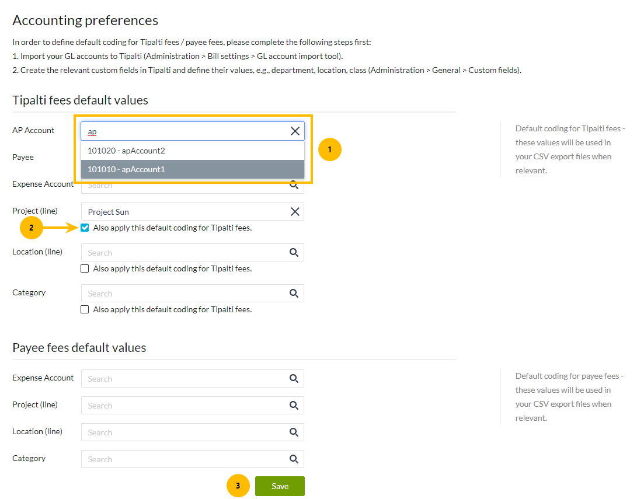Image resolution: width=637 pixels, height=499 pixels.
Task: Click the search icon in Payee fees Expense Account
Action: click(x=294, y=378)
